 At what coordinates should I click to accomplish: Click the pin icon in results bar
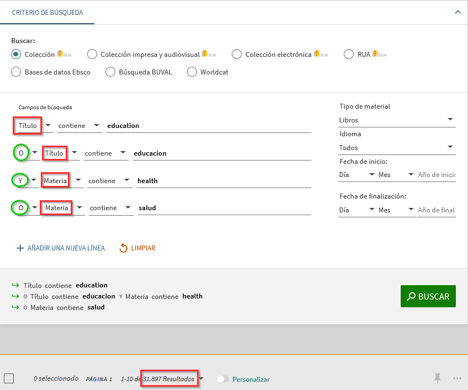click(437, 378)
